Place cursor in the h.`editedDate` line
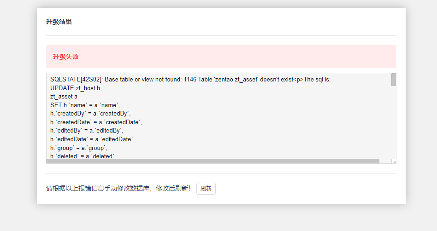437x231 pixels. [x=92, y=139]
